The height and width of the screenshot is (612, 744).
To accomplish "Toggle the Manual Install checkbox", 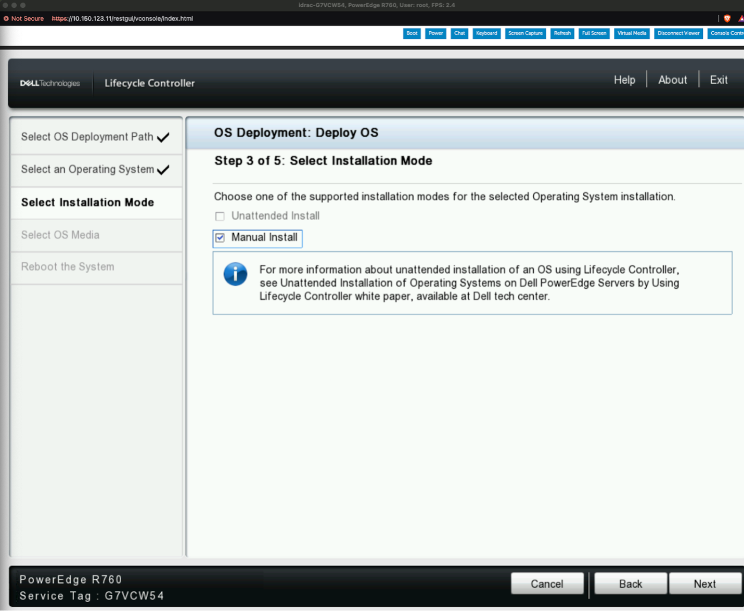I will coord(220,238).
